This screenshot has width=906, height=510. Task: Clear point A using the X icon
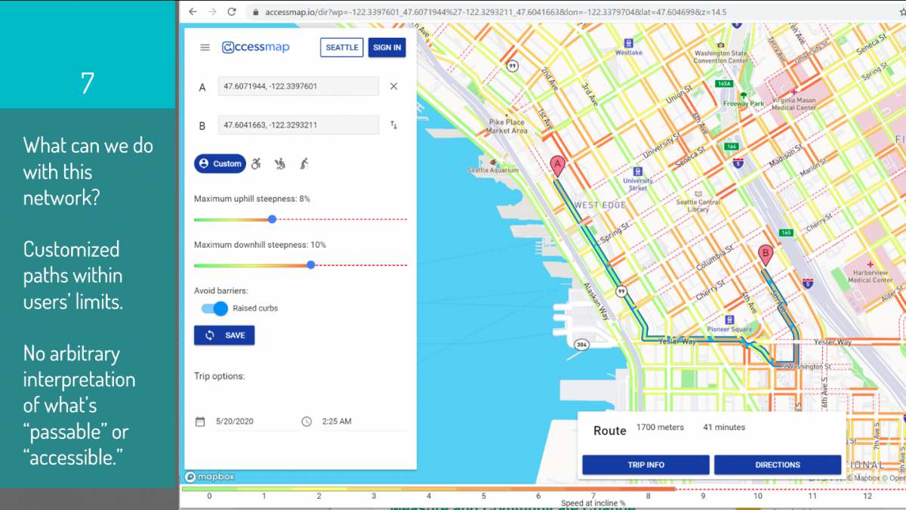[393, 86]
